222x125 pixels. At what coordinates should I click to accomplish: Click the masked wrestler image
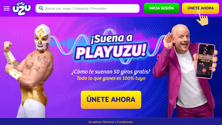28,71
